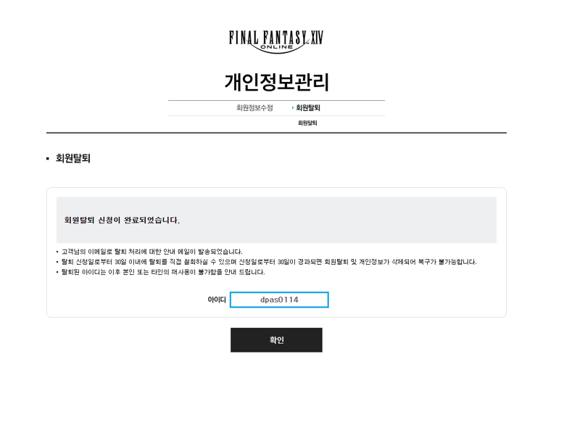This screenshot has width=580, height=425.
Task: Click the notice about 아이디 재사용 불가
Action: click(x=163, y=272)
